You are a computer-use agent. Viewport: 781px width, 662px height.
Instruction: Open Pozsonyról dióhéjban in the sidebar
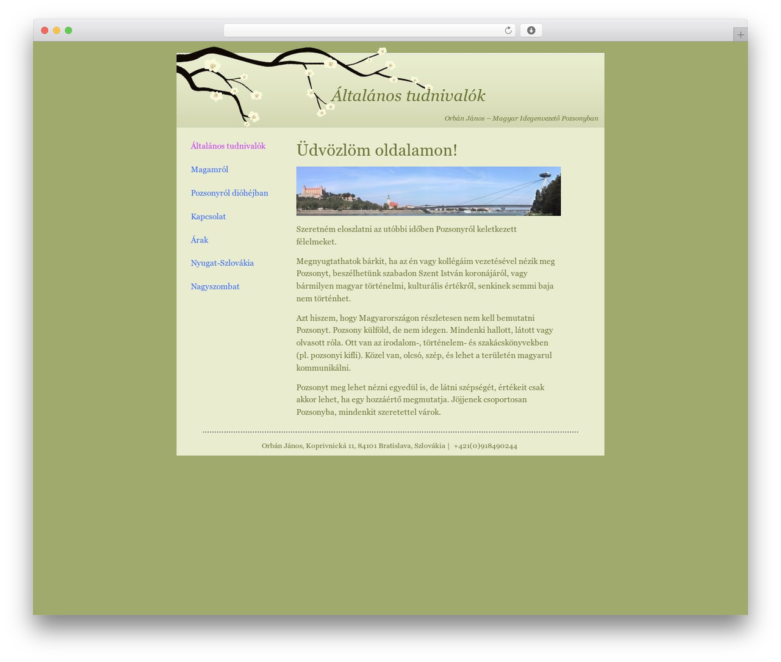[x=229, y=193]
